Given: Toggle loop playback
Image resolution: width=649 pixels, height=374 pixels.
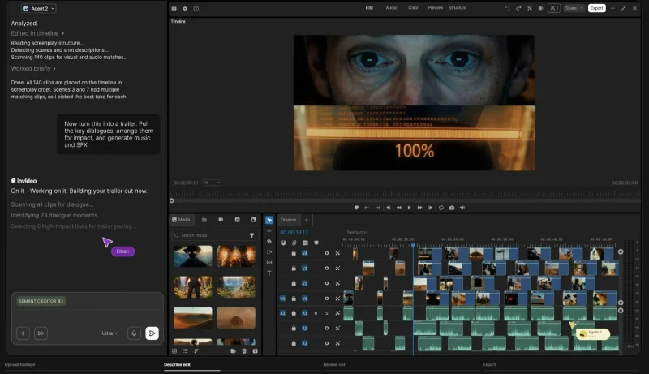Looking at the screenshot, I should [441, 208].
